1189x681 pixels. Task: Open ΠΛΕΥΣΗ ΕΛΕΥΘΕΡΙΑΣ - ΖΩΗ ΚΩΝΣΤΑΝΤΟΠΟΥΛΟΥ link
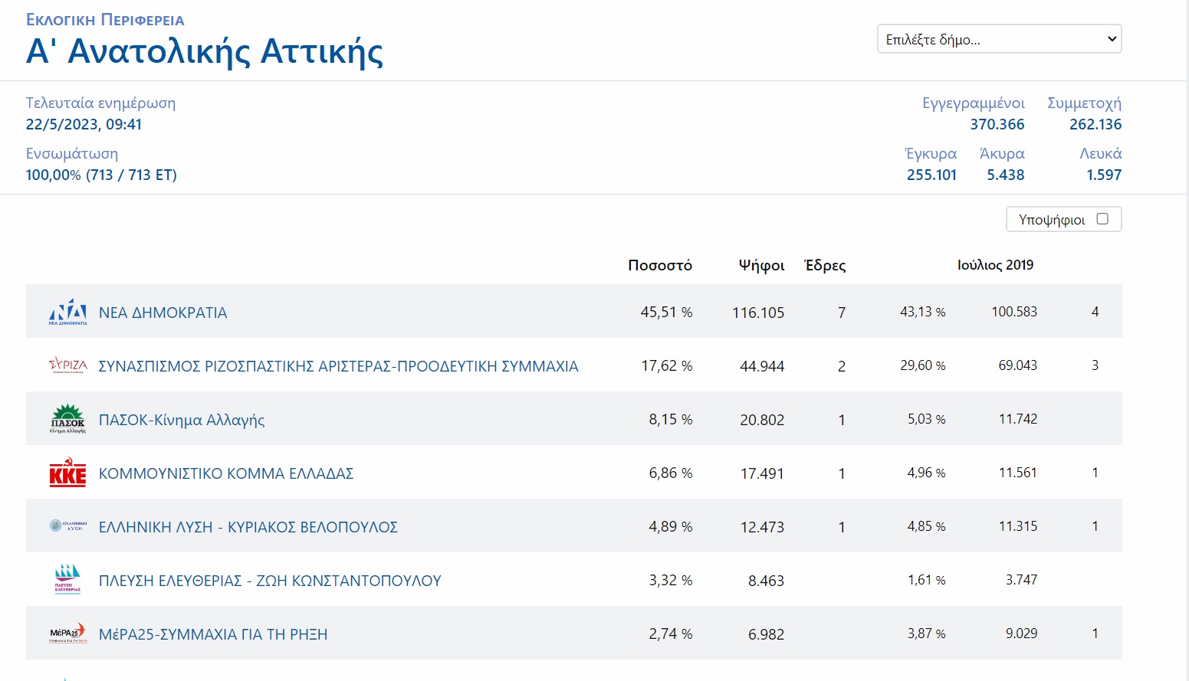click(270, 581)
